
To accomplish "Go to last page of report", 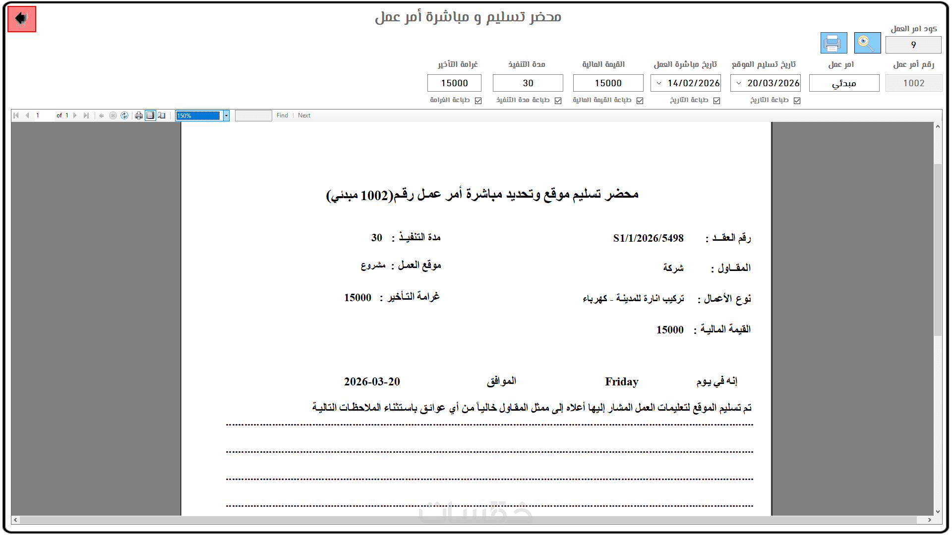I will click(x=86, y=115).
